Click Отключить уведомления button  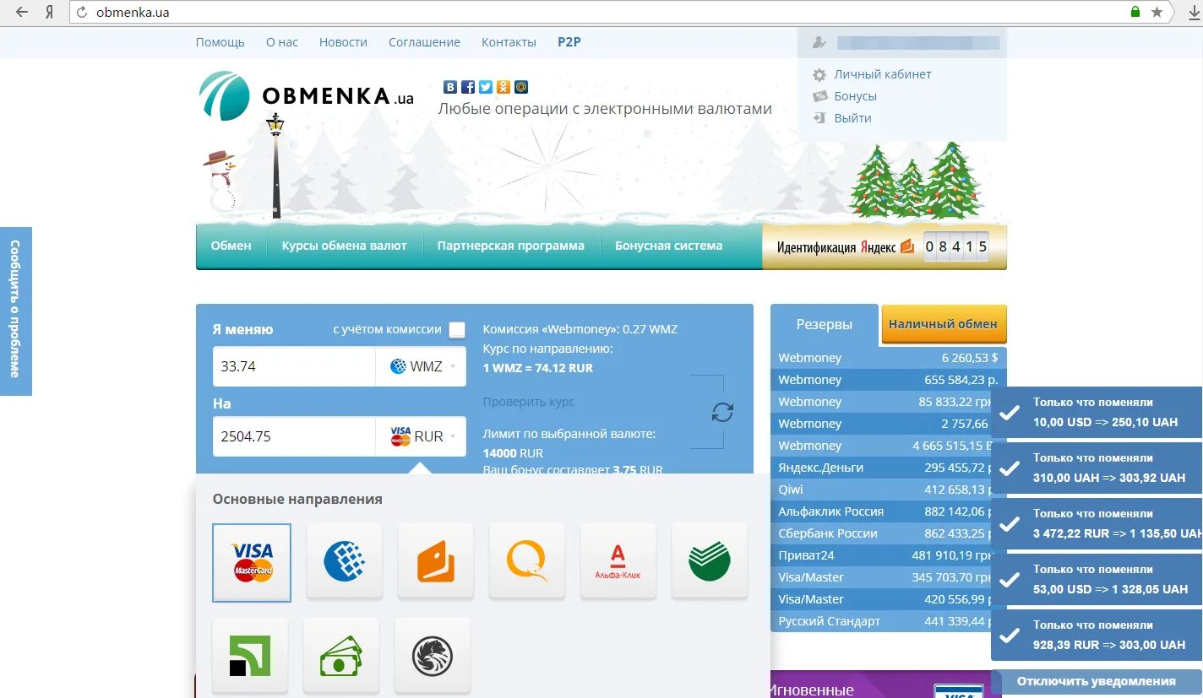(1097, 681)
